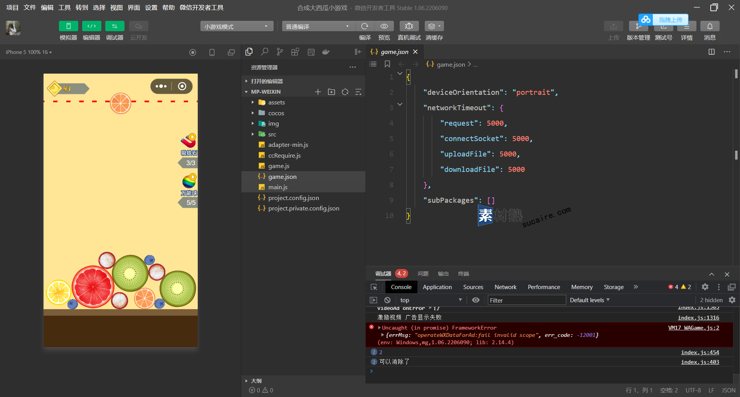The image size is (740, 397).
Task: Collapse all folders in explorer
Action: coord(358,92)
